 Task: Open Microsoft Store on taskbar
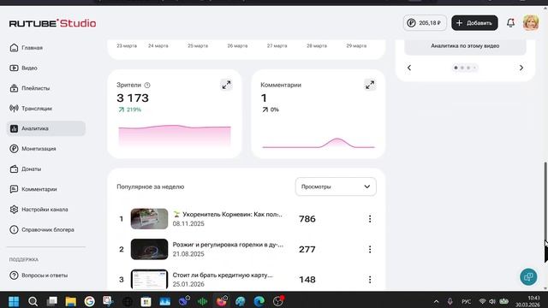[146, 301]
